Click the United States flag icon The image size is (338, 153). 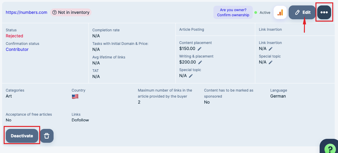coord(75,96)
